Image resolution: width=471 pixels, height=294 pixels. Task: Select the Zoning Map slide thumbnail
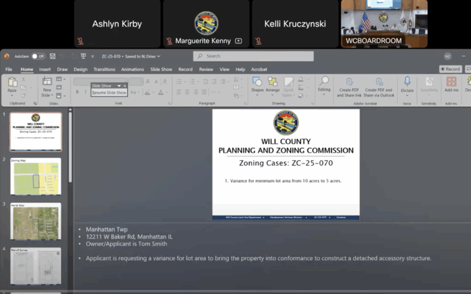click(36, 176)
